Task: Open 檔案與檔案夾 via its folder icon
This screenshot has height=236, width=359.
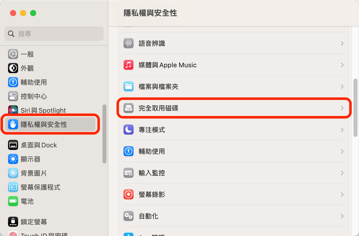Action: click(x=129, y=86)
